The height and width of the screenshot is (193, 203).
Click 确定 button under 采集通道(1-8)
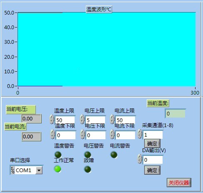(152, 143)
